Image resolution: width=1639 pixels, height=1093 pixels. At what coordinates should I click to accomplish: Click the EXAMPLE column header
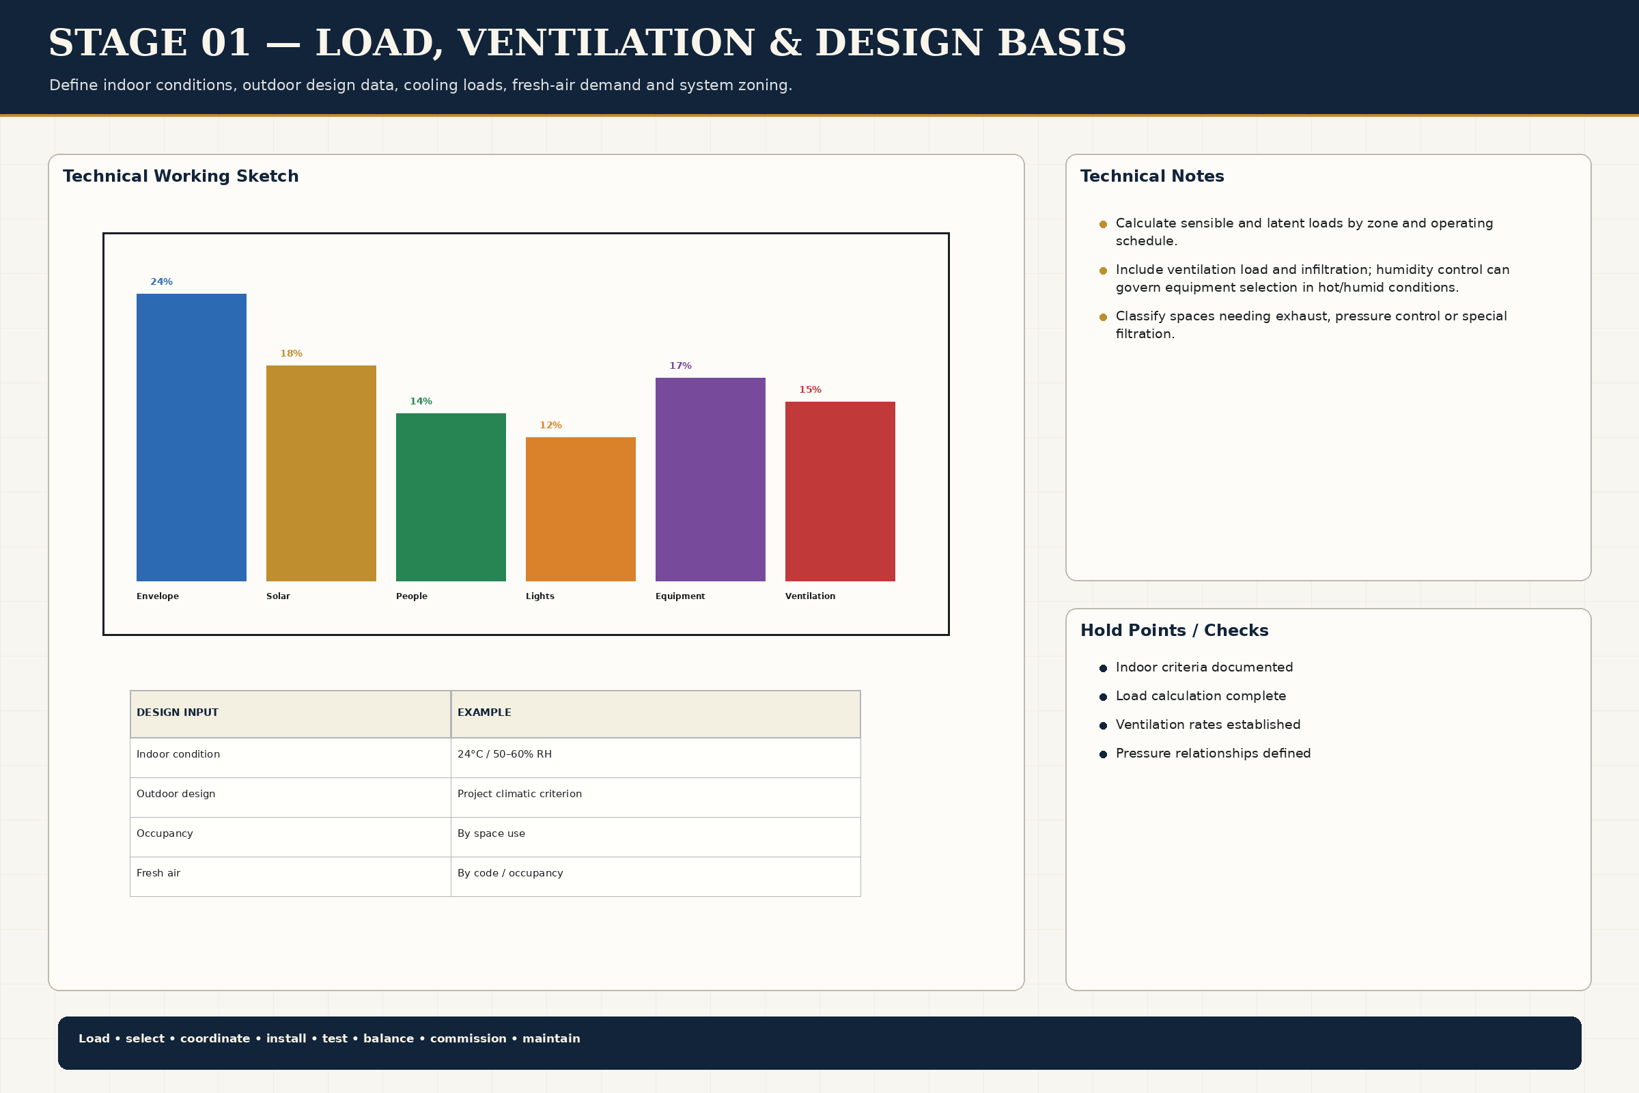click(656, 714)
